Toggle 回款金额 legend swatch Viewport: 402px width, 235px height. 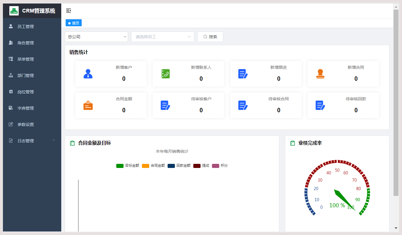pyautogui.click(x=171, y=166)
